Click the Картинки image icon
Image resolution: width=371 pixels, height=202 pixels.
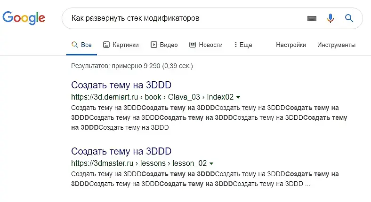pyautogui.click(x=106, y=45)
